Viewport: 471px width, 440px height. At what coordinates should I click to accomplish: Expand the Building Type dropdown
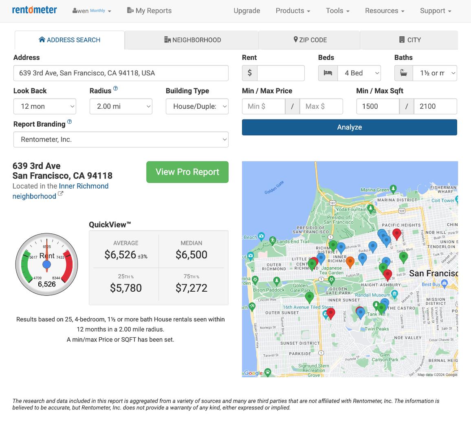click(197, 106)
